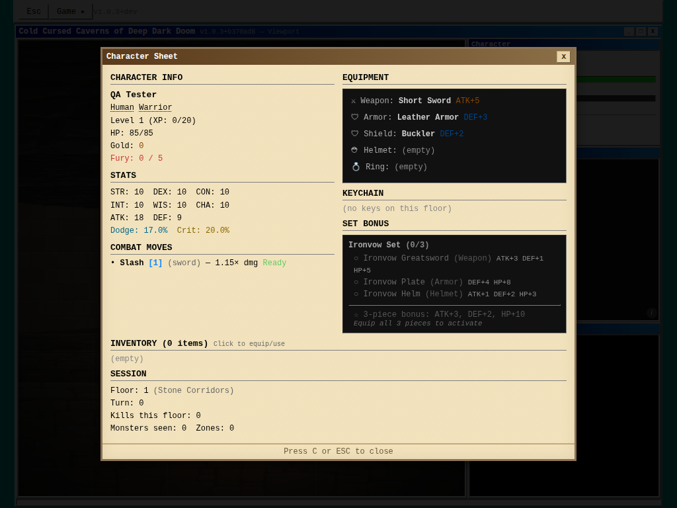Image resolution: width=677 pixels, height=508 pixels.
Task: Click the [1] hotkey for Slash
Action: tap(155, 263)
